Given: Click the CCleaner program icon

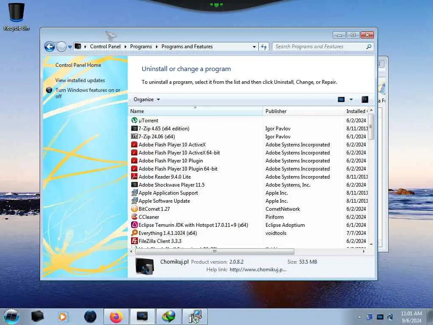Looking at the screenshot, I should 134,217.
